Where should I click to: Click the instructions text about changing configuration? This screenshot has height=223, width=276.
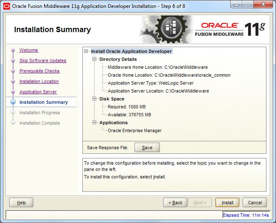(x=172, y=166)
